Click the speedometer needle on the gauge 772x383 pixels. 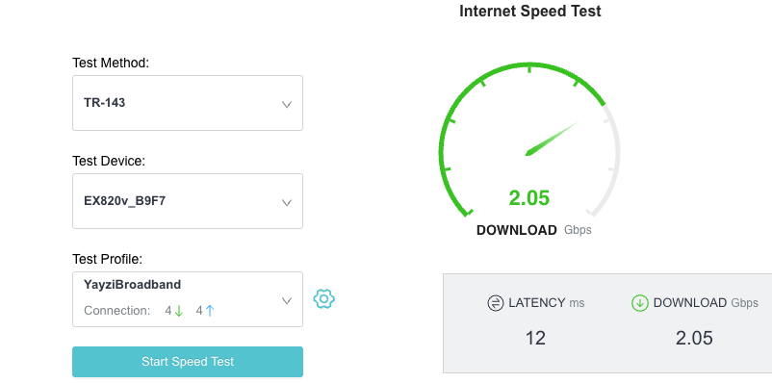[x=553, y=139]
